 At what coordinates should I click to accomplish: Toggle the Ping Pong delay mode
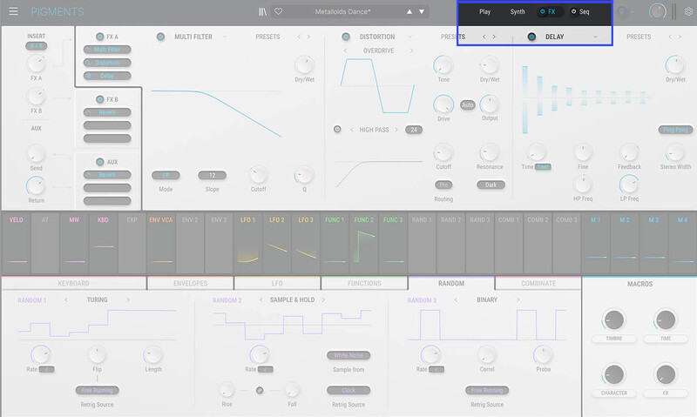click(x=675, y=130)
